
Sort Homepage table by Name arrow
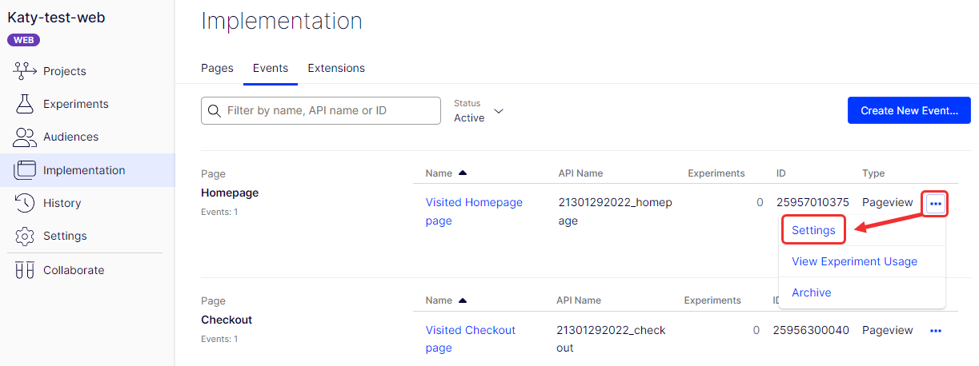463,173
